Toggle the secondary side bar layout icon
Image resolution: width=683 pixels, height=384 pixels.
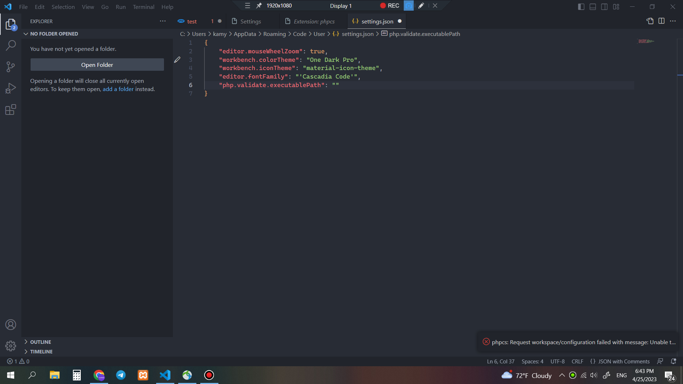click(x=604, y=7)
